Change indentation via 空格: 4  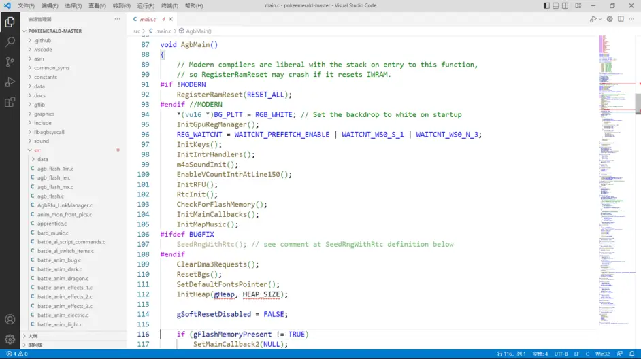tap(540, 354)
